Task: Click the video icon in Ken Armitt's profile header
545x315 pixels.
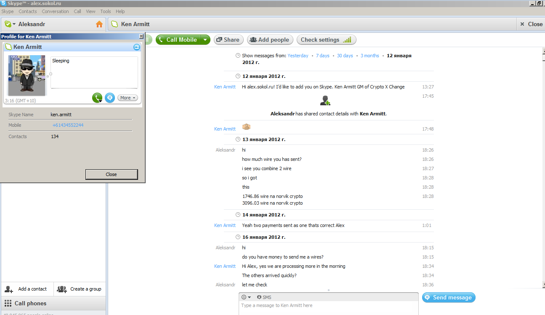Action: pyautogui.click(x=136, y=47)
